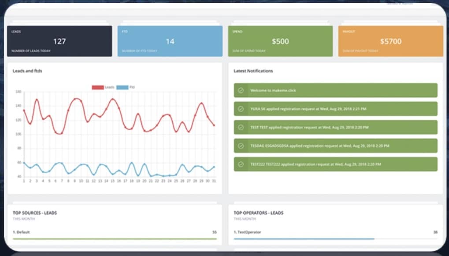Click the blue progress bar under TestOperator
This screenshot has height=256, width=449.
304,238
